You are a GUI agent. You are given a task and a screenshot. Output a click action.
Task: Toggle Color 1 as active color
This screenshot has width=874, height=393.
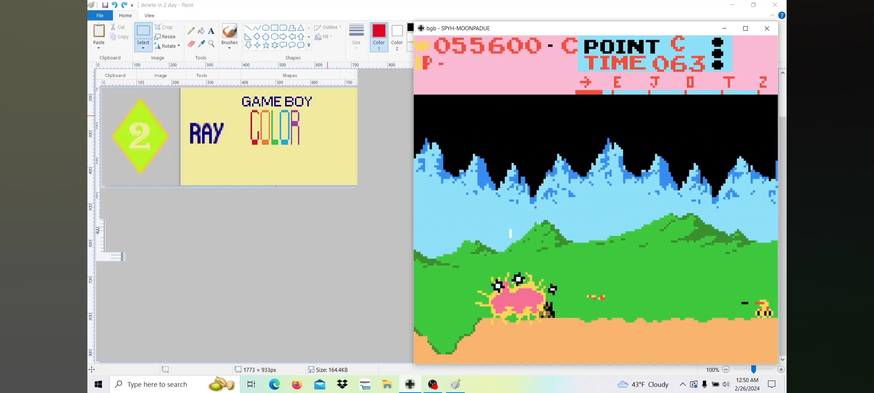click(379, 37)
